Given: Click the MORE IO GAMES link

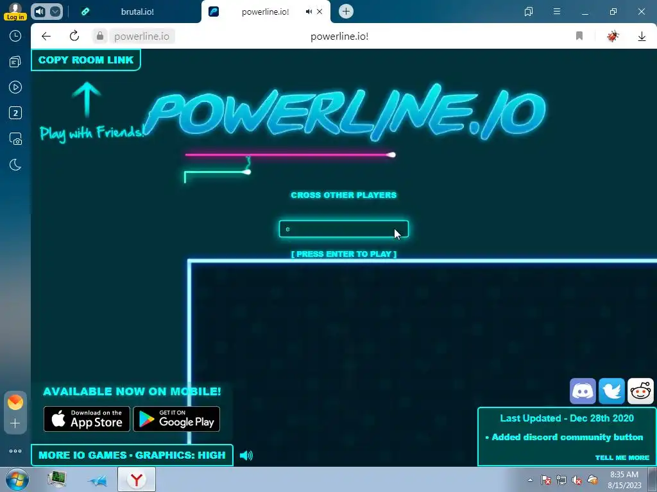Looking at the screenshot, I should 83,455.
